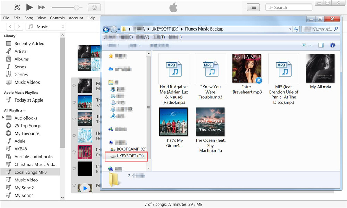Viewport: 347px width, 208px height.
Task: Click iTunes Music Backup breadcrumb segment
Action: 204,29
